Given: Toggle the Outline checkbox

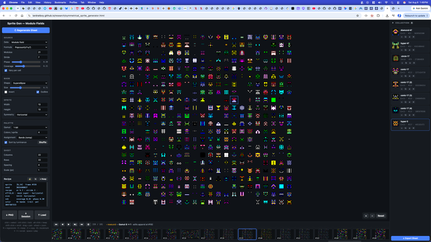Looking at the screenshot, I should point(38,92).
